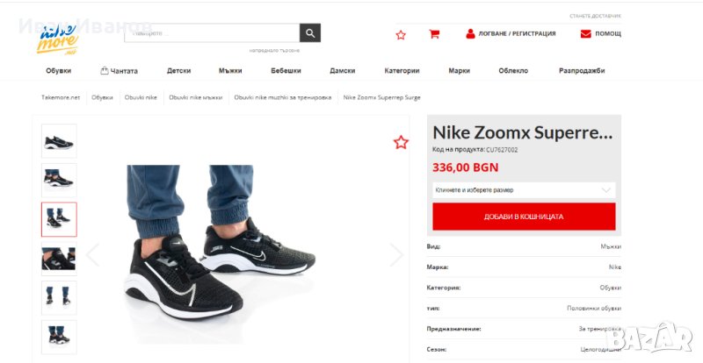Open the Мъжки menu category

pyautogui.click(x=230, y=70)
